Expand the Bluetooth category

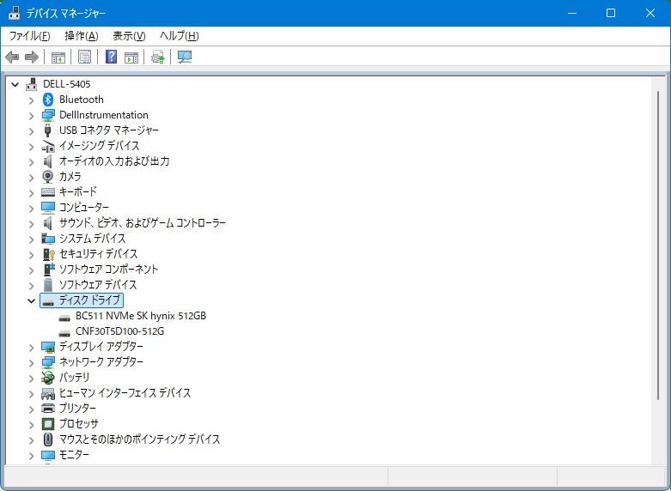(31, 100)
